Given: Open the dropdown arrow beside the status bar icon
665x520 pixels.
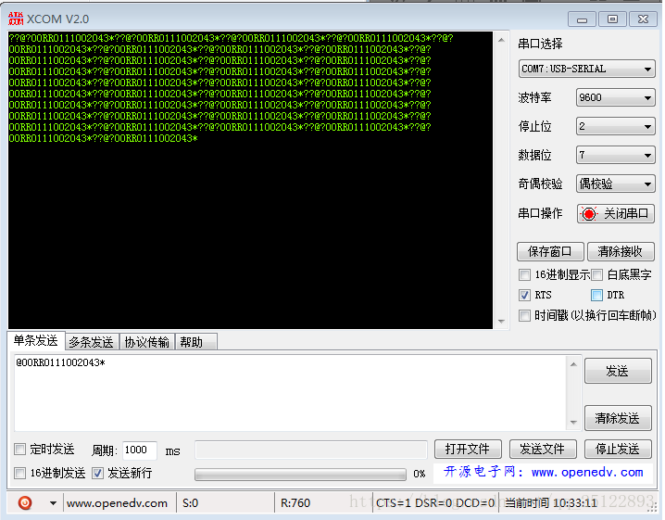Looking at the screenshot, I should pos(53,503).
